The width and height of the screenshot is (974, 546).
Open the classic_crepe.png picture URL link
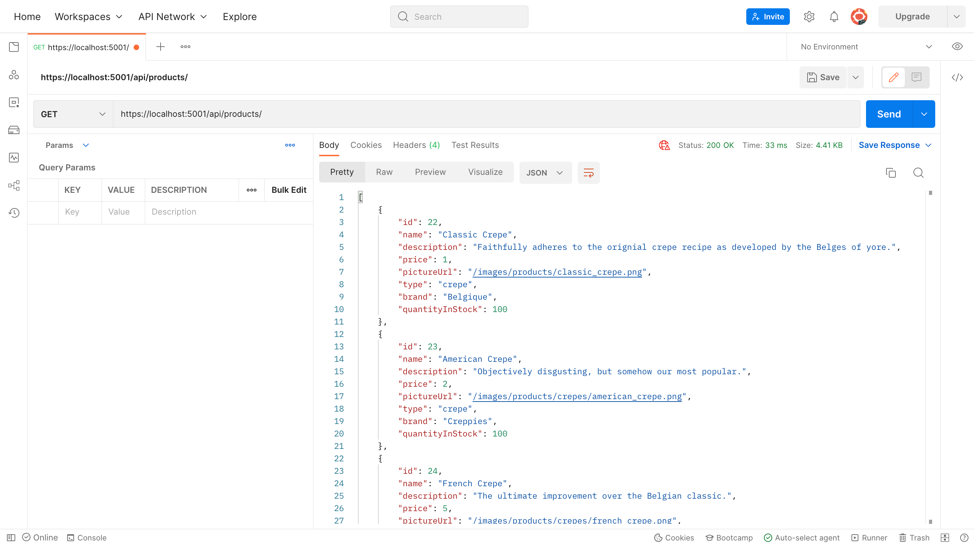(557, 272)
